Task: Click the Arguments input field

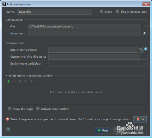Action: point(85,33)
